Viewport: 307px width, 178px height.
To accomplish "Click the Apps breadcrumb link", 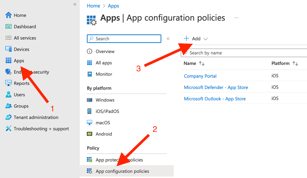I will point(113,6).
